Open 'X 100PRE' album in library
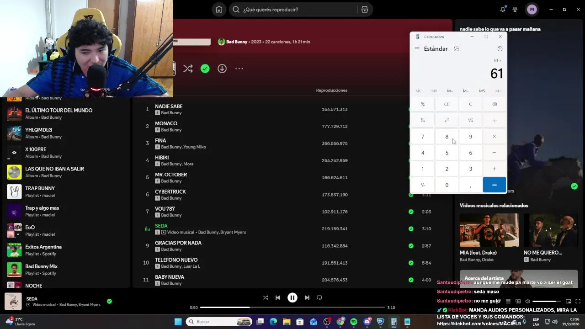 pyautogui.click(x=65, y=153)
